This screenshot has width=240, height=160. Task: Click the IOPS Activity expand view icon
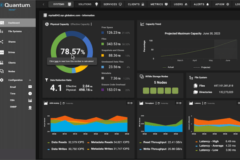click(x=128, y=103)
